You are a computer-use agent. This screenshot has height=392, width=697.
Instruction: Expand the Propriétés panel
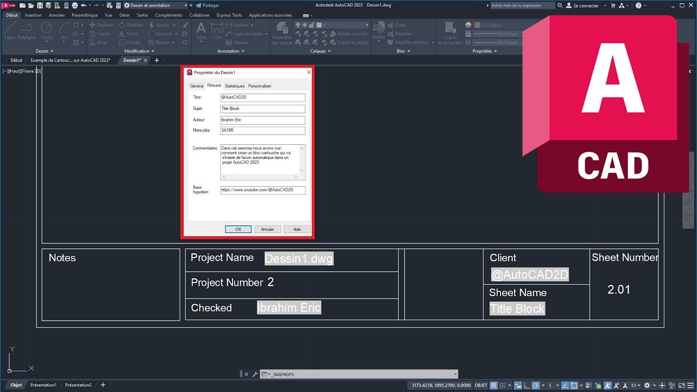pos(485,51)
